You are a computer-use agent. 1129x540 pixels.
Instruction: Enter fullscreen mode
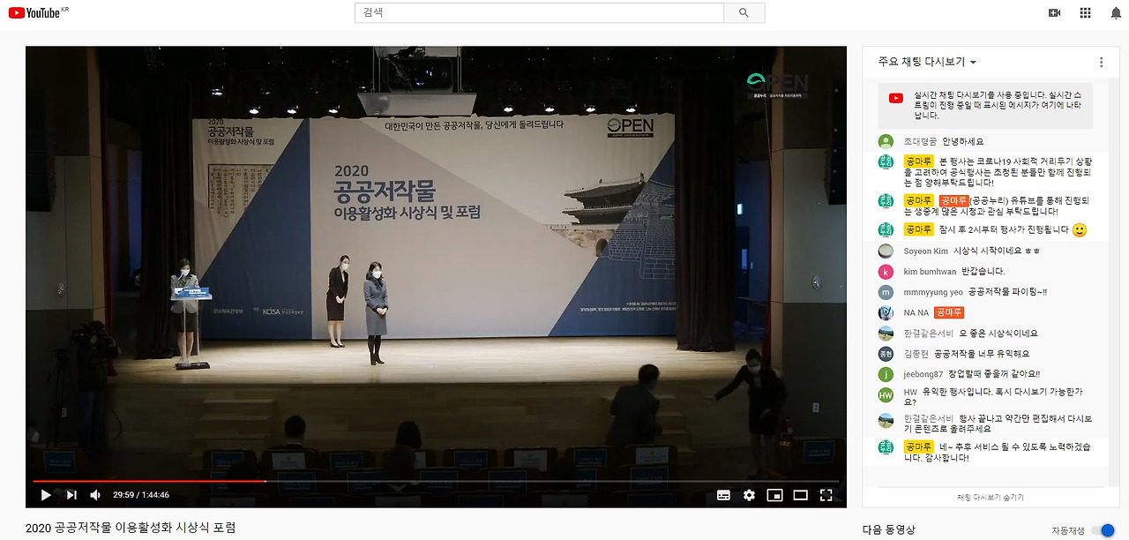pyautogui.click(x=826, y=495)
